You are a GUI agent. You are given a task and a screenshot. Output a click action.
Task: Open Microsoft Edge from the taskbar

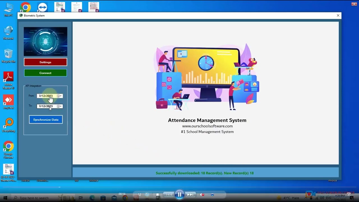pos(92,198)
